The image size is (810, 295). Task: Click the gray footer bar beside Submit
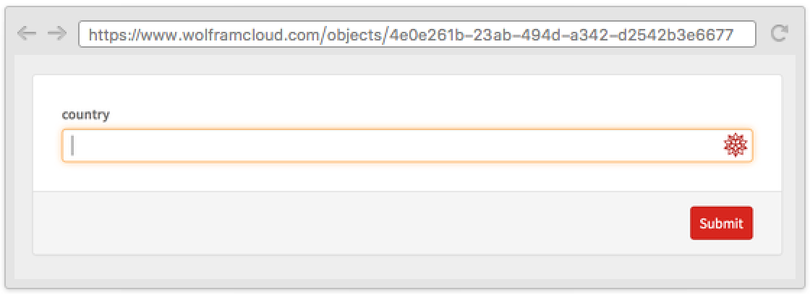click(362, 223)
